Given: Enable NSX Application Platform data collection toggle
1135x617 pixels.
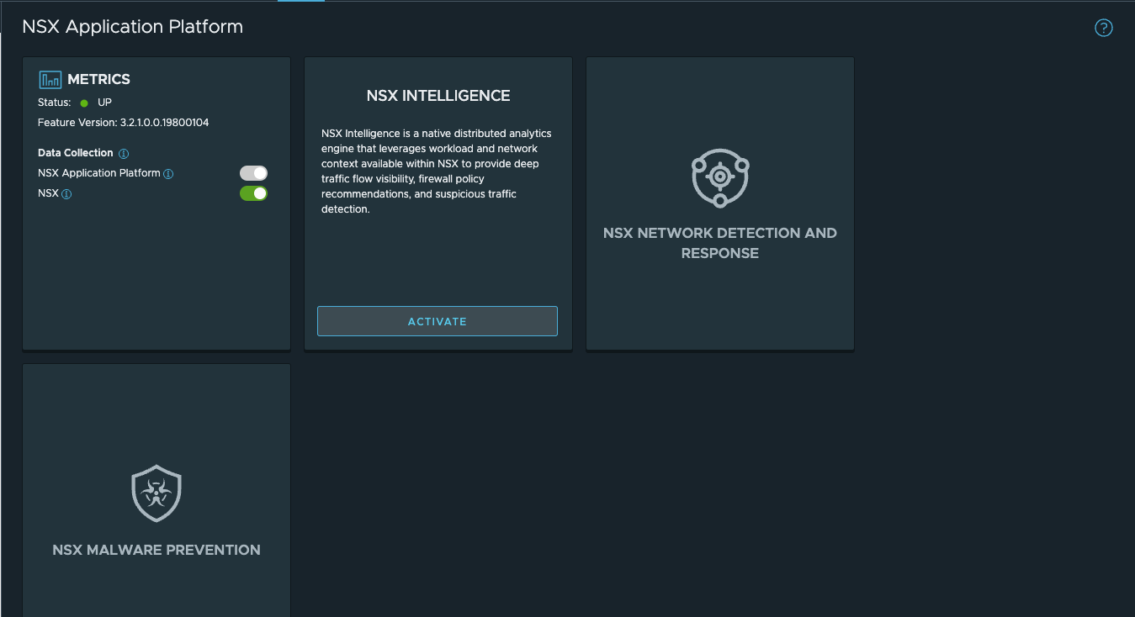Looking at the screenshot, I should click(253, 173).
